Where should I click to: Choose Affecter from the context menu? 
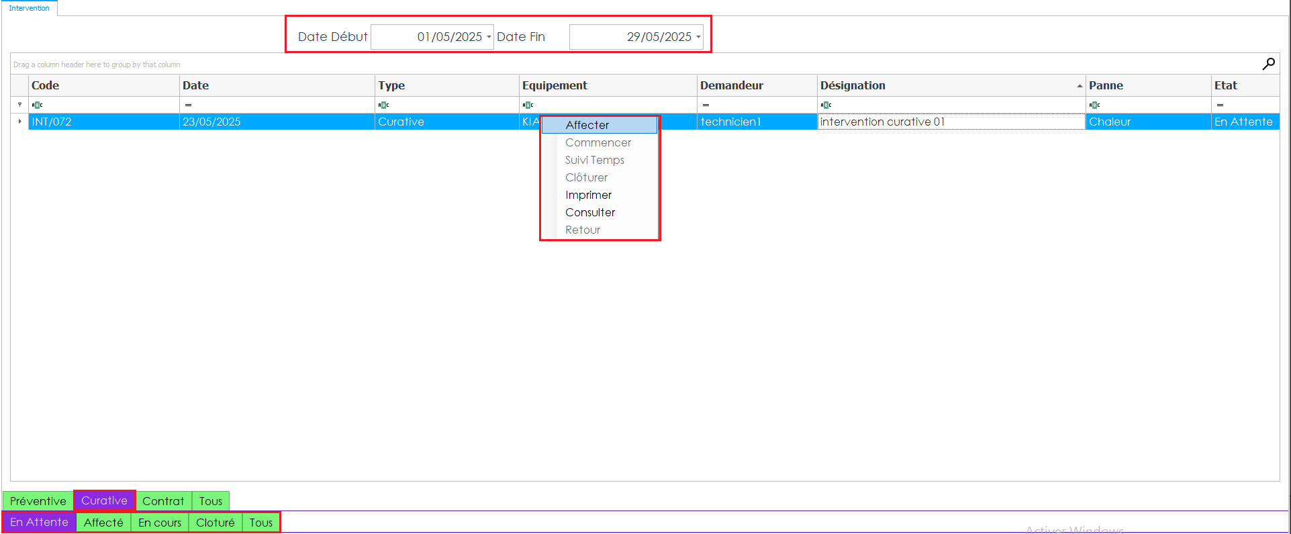[x=587, y=125]
